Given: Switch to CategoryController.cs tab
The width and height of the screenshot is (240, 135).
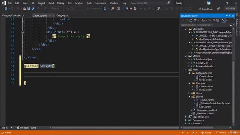Looking at the screenshot, I should pos(13,15).
